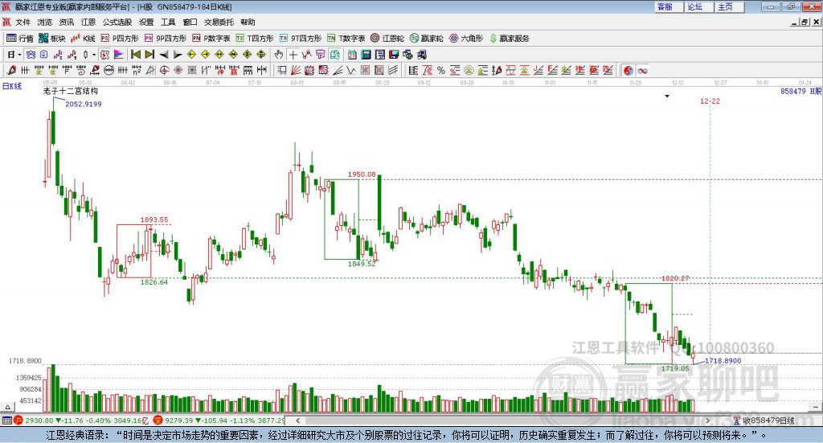Click the 论坛 forum button
This screenshot has width=823, height=443.
tap(698, 6)
